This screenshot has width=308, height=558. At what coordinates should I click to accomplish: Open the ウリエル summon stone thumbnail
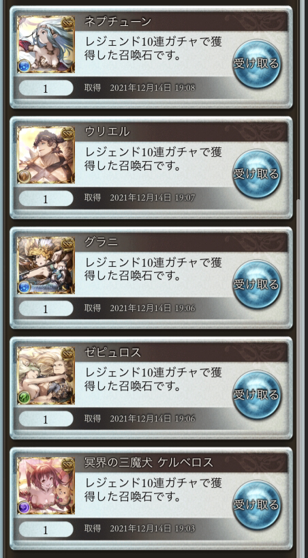(x=46, y=155)
